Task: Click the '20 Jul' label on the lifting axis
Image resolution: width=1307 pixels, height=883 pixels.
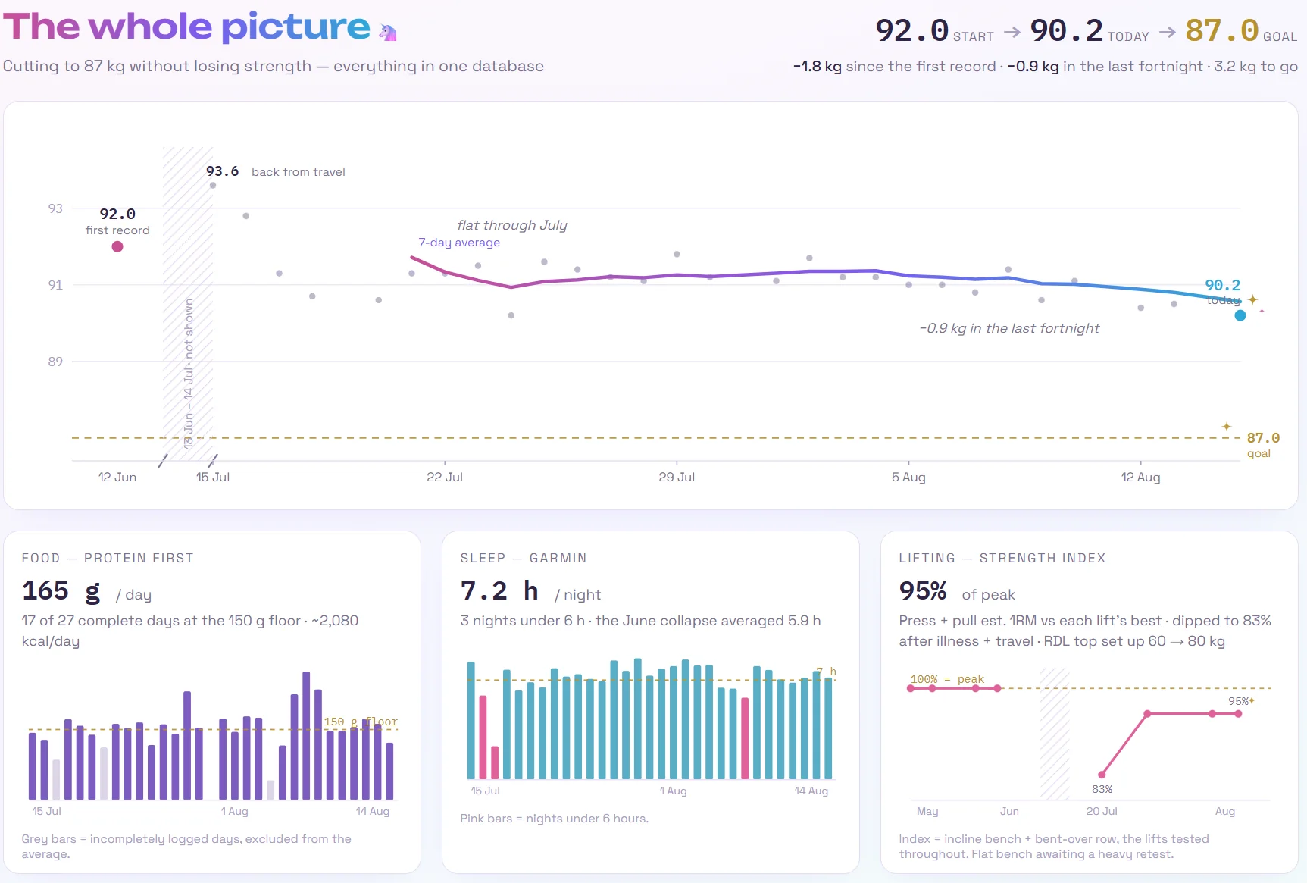Action: pyautogui.click(x=1102, y=811)
